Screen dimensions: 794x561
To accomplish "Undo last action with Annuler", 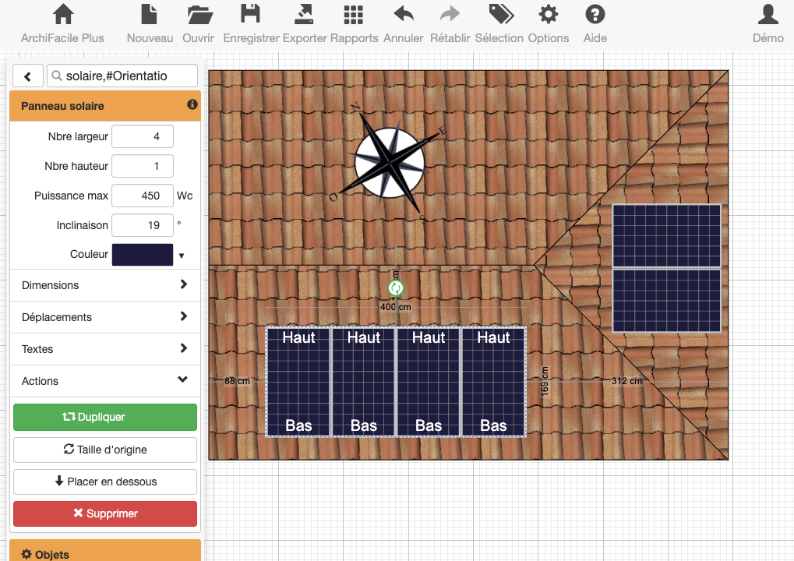I will tap(404, 15).
